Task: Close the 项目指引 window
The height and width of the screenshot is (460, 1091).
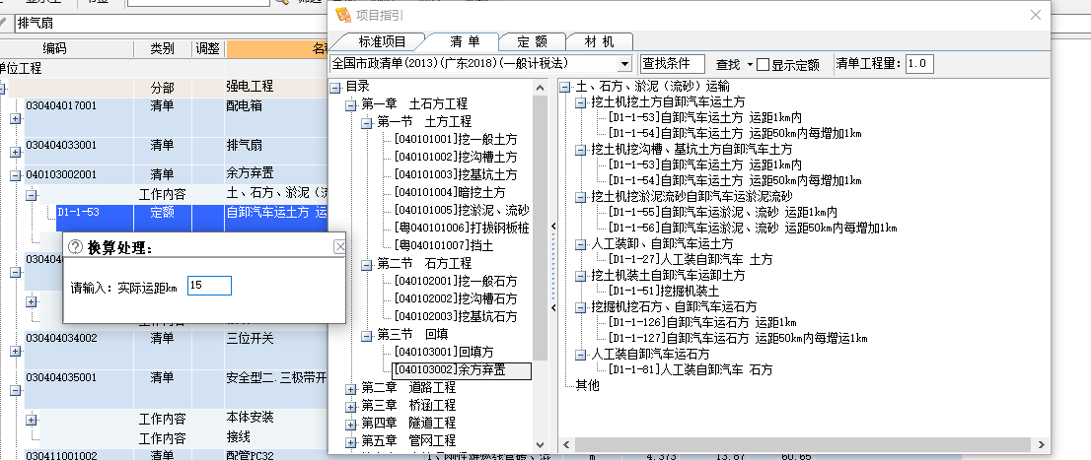Action: 1036,15
